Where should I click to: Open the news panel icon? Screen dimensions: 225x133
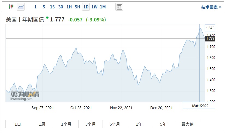click(119, 7)
